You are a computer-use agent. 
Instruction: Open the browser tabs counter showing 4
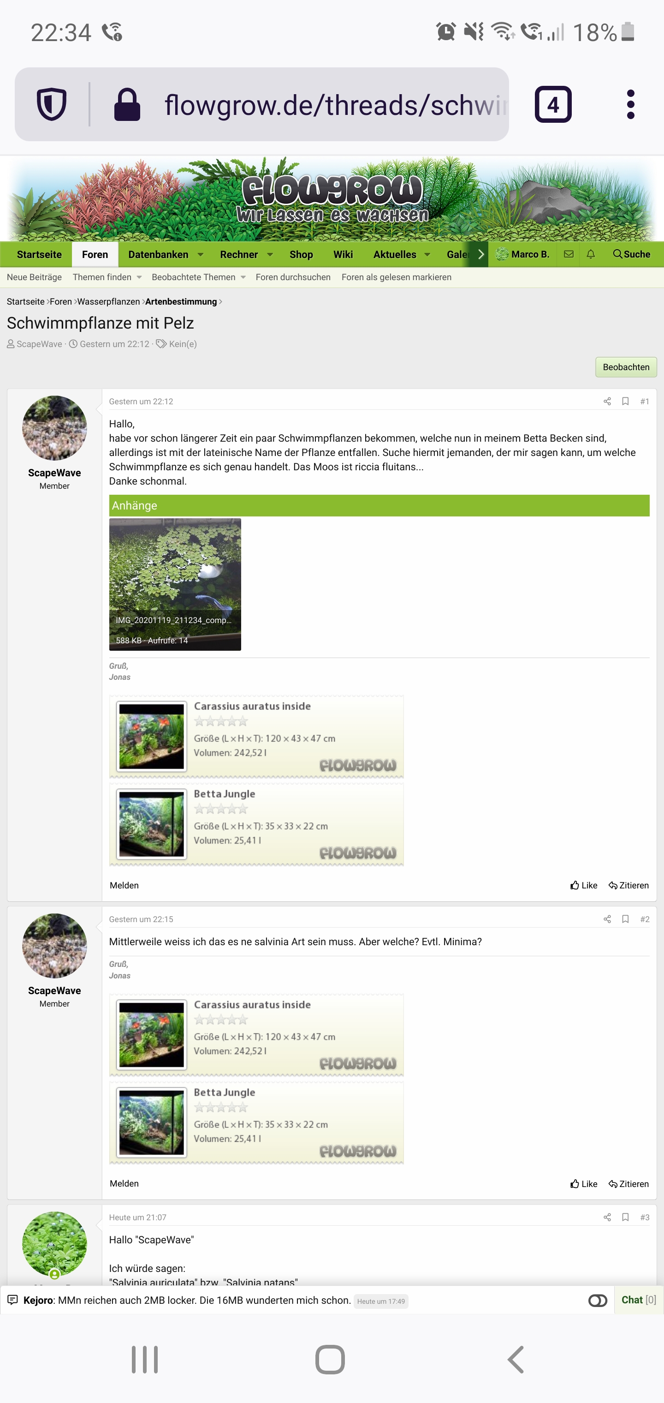(553, 104)
